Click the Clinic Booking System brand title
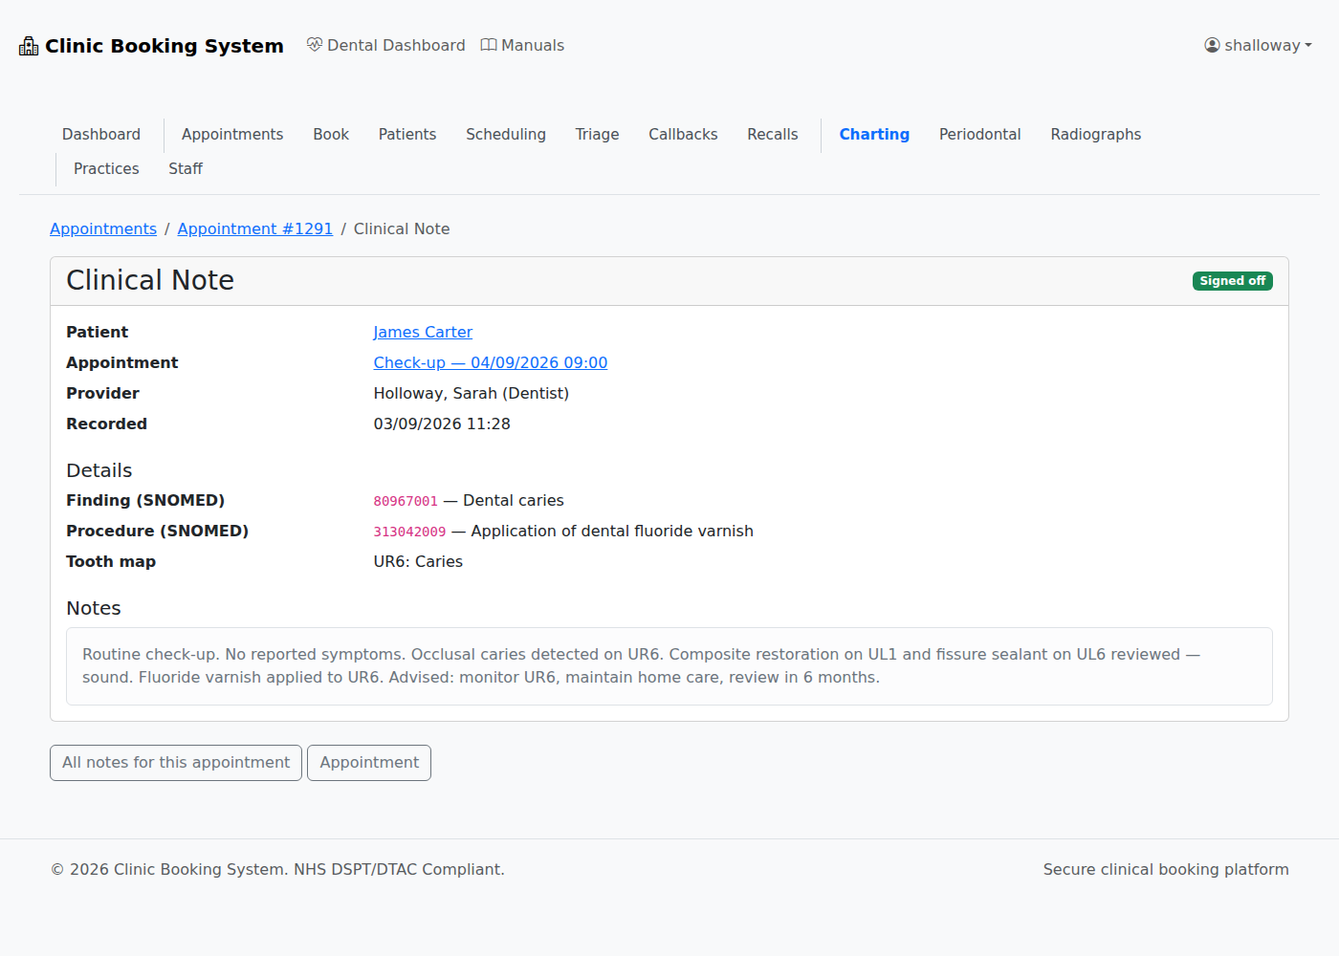The width and height of the screenshot is (1339, 956). (x=165, y=46)
